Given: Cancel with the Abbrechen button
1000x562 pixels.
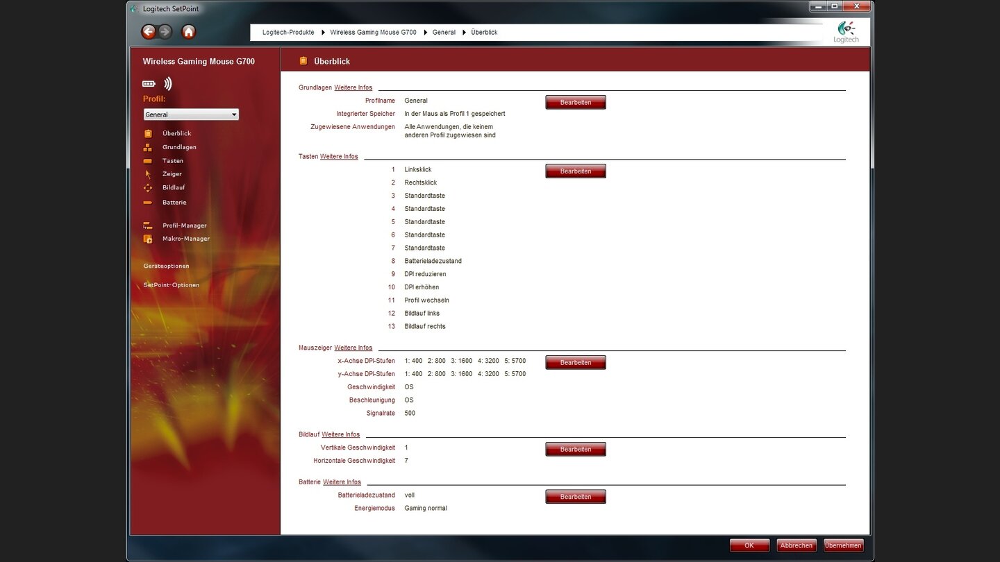Looking at the screenshot, I should tap(797, 546).
